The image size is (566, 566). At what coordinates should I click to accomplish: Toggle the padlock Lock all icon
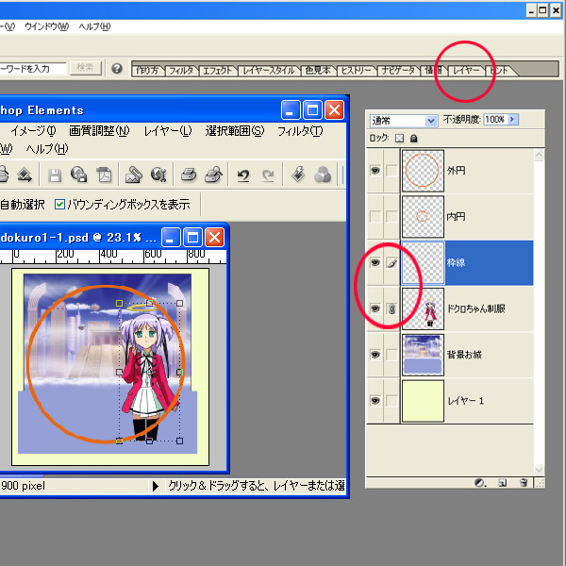414,139
